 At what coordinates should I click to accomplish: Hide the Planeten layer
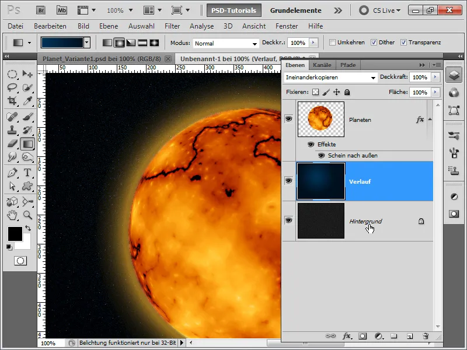tap(288, 119)
